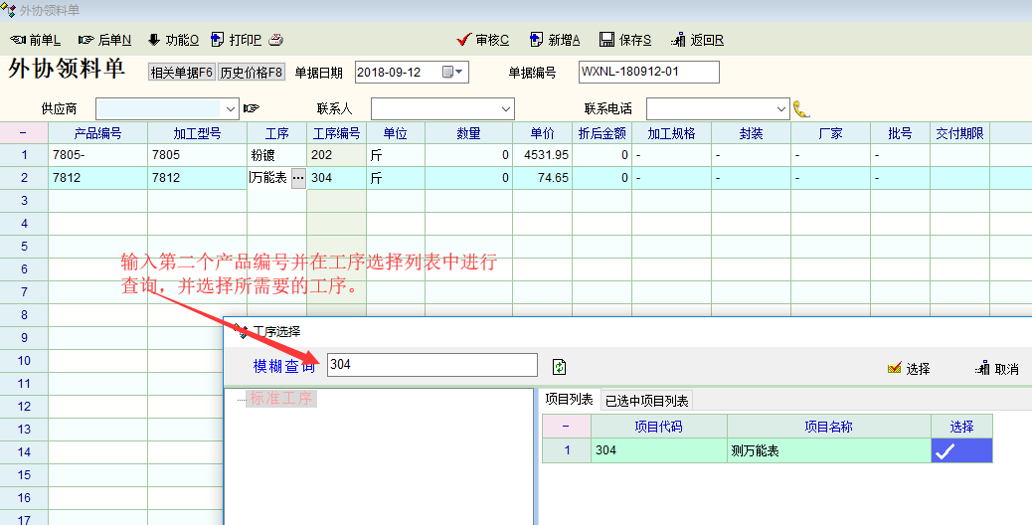
Task: Toggle the checkmark for item 304 测万能表
Action: pyautogui.click(x=960, y=450)
